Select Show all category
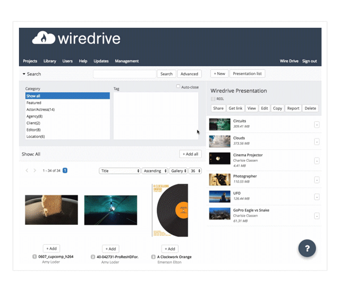The image size is (340, 292). tap(68, 96)
